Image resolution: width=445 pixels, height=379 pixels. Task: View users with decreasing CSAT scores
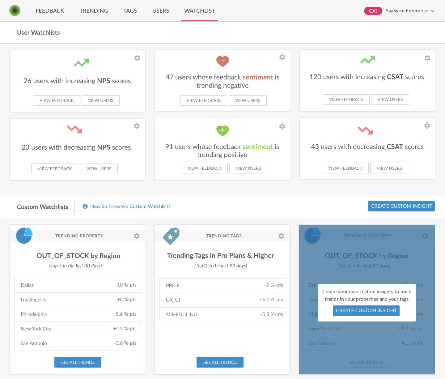tap(389, 168)
